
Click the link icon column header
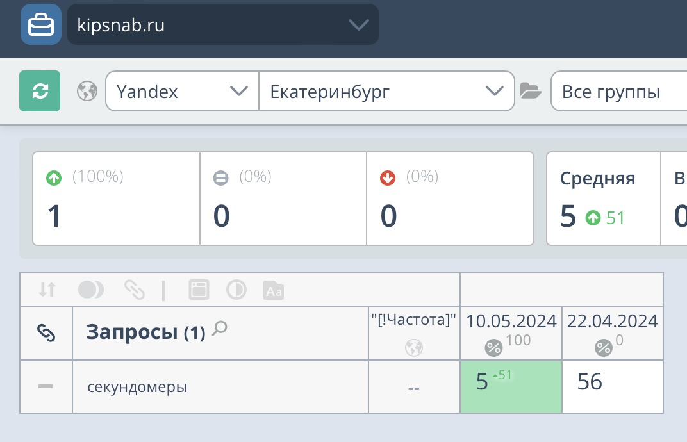(46, 332)
